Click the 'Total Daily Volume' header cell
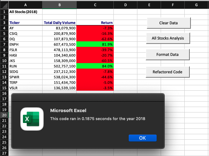209x156 pixels. tap(60, 22)
